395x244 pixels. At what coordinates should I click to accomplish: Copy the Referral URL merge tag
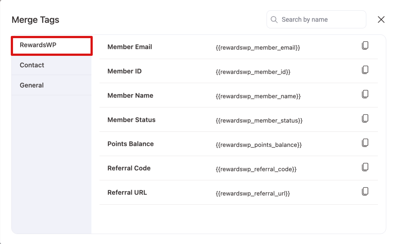365,191
